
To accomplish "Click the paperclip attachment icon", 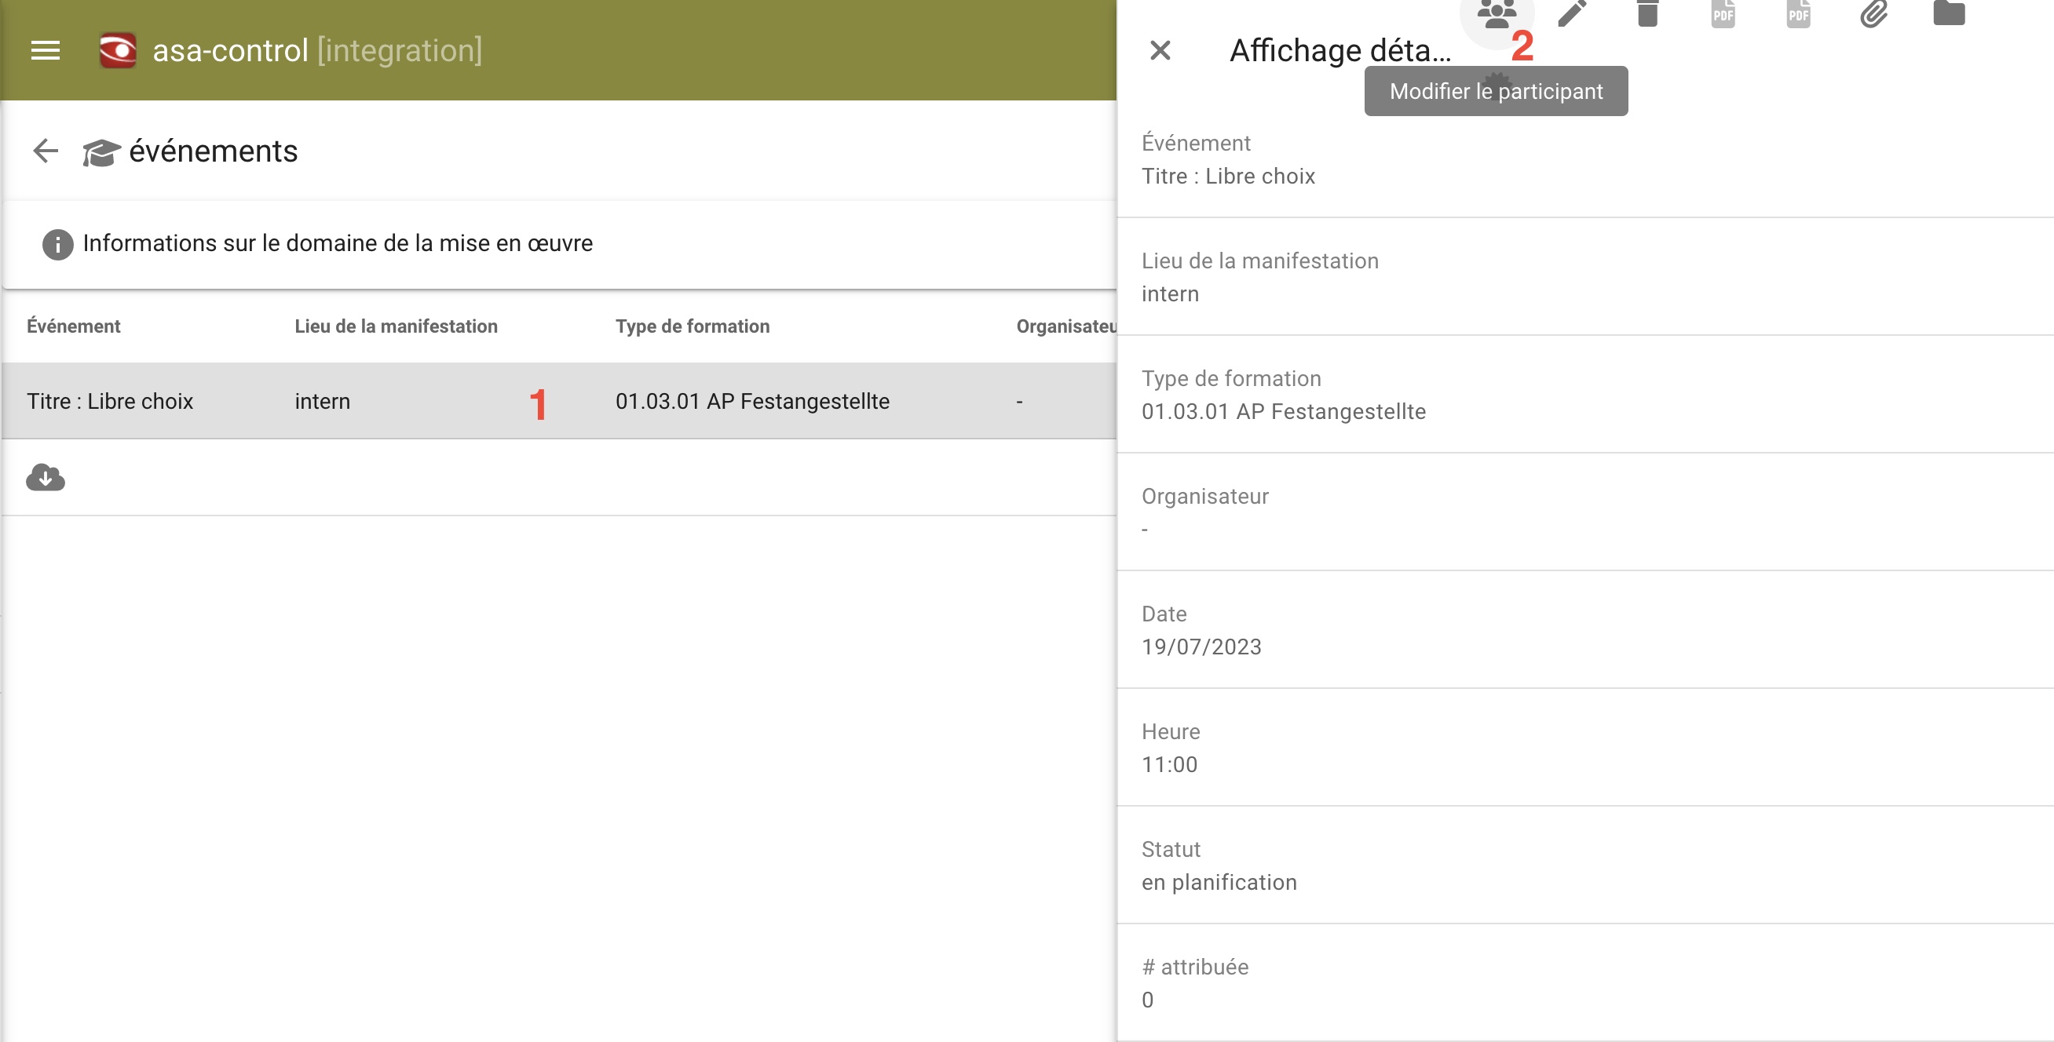I will [x=1873, y=13].
